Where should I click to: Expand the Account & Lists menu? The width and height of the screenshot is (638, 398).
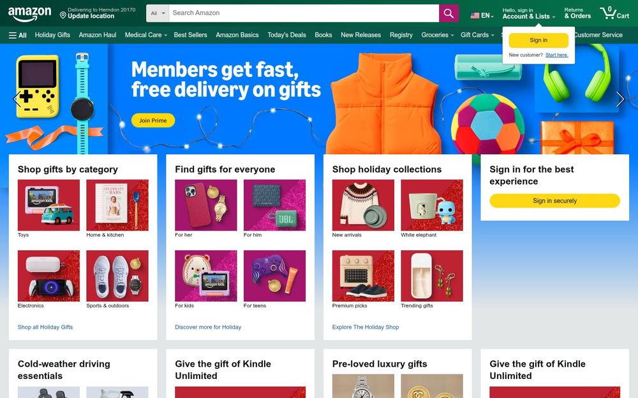point(528,13)
